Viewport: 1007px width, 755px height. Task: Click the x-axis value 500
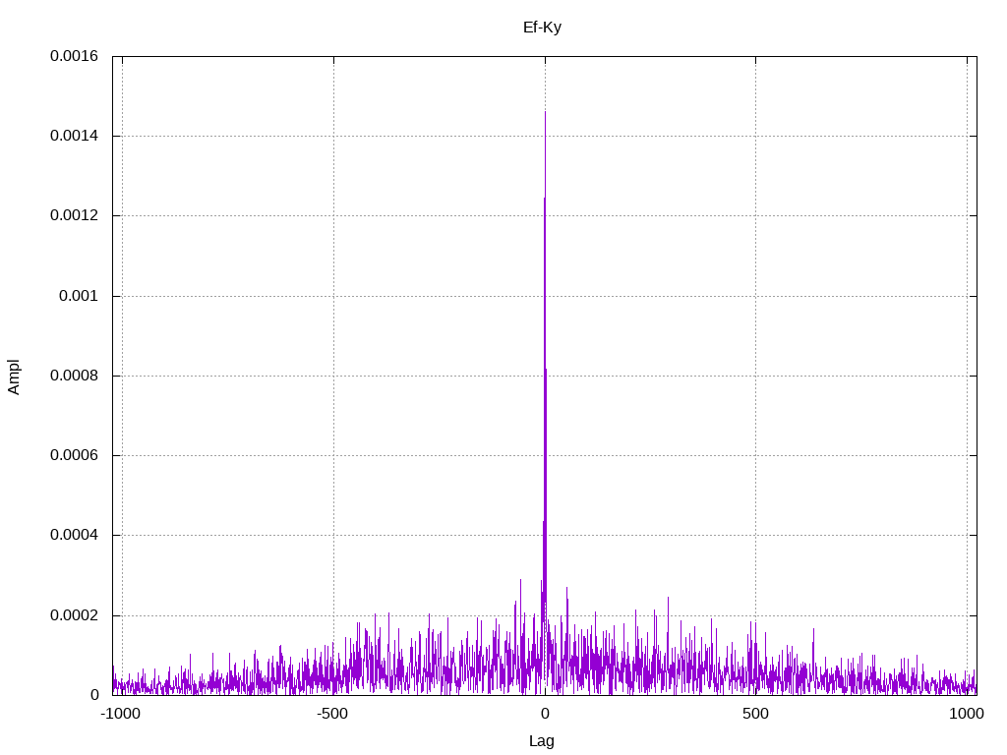click(755, 714)
